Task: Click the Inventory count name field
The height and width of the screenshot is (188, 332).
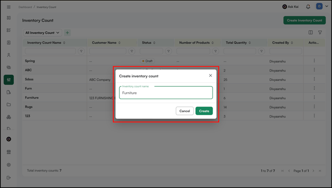Action: (x=166, y=93)
